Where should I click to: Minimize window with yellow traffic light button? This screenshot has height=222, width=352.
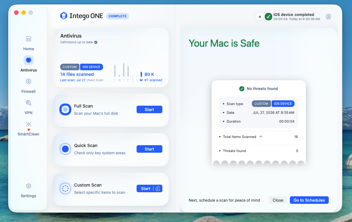[x=24, y=13]
